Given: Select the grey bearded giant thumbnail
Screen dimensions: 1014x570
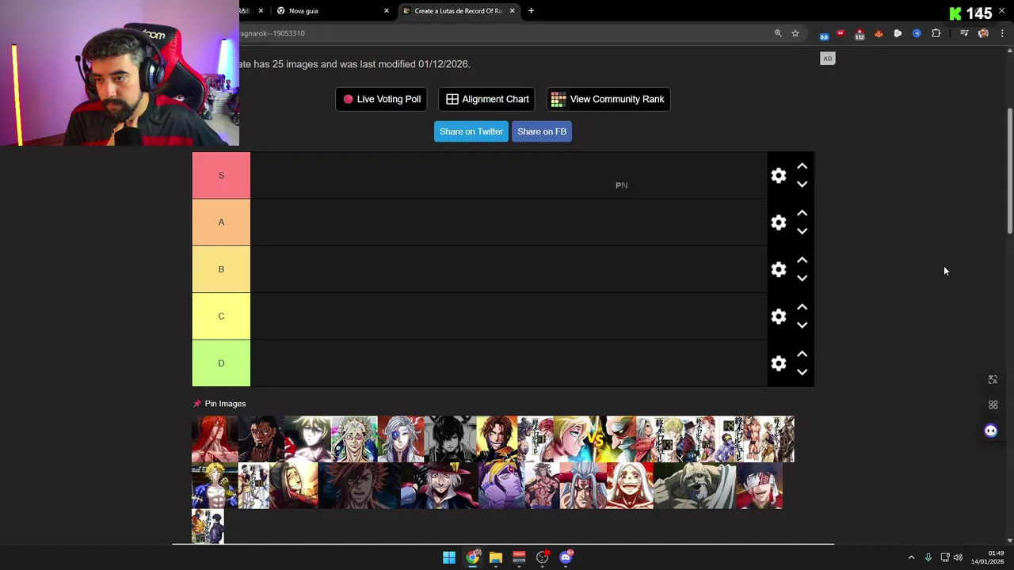Looking at the screenshot, I should click(x=695, y=486).
